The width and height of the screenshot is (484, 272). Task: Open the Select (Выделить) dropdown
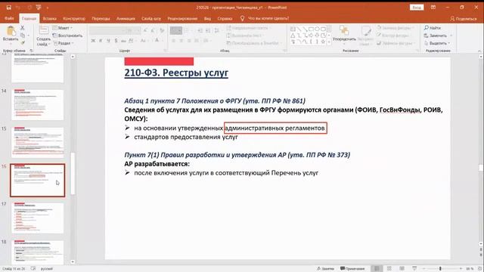[437, 43]
